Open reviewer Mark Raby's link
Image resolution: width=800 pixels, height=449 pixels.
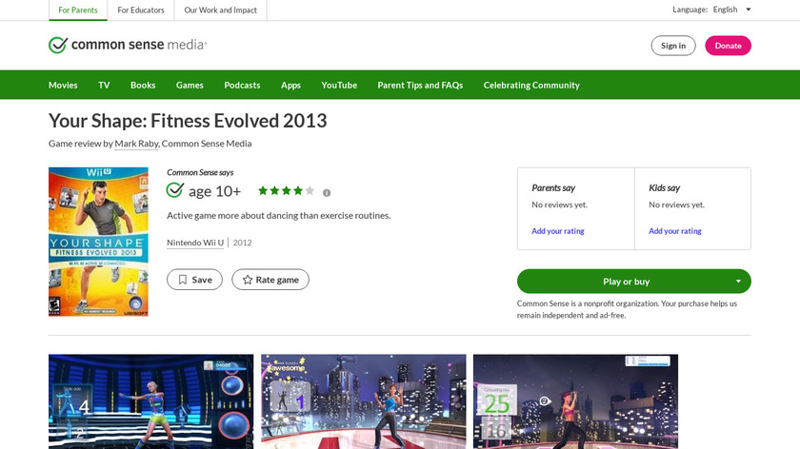(137, 144)
